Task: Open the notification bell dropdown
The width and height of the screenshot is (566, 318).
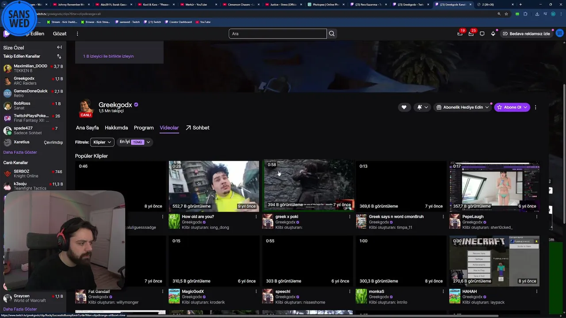Action: [422, 107]
